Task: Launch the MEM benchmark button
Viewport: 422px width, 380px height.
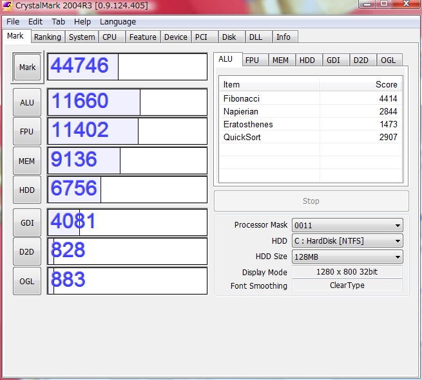Action: point(27,161)
